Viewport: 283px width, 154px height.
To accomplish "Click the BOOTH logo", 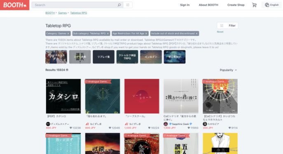I will pyautogui.click(x=14, y=5).
